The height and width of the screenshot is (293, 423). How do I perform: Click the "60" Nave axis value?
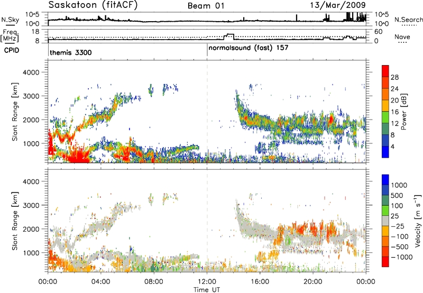click(378, 32)
